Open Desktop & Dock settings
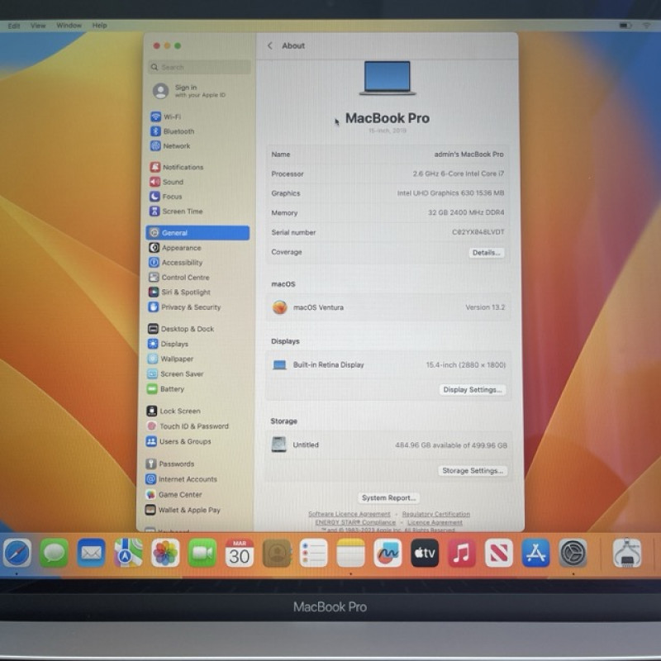The width and height of the screenshot is (661, 661). point(181,329)
